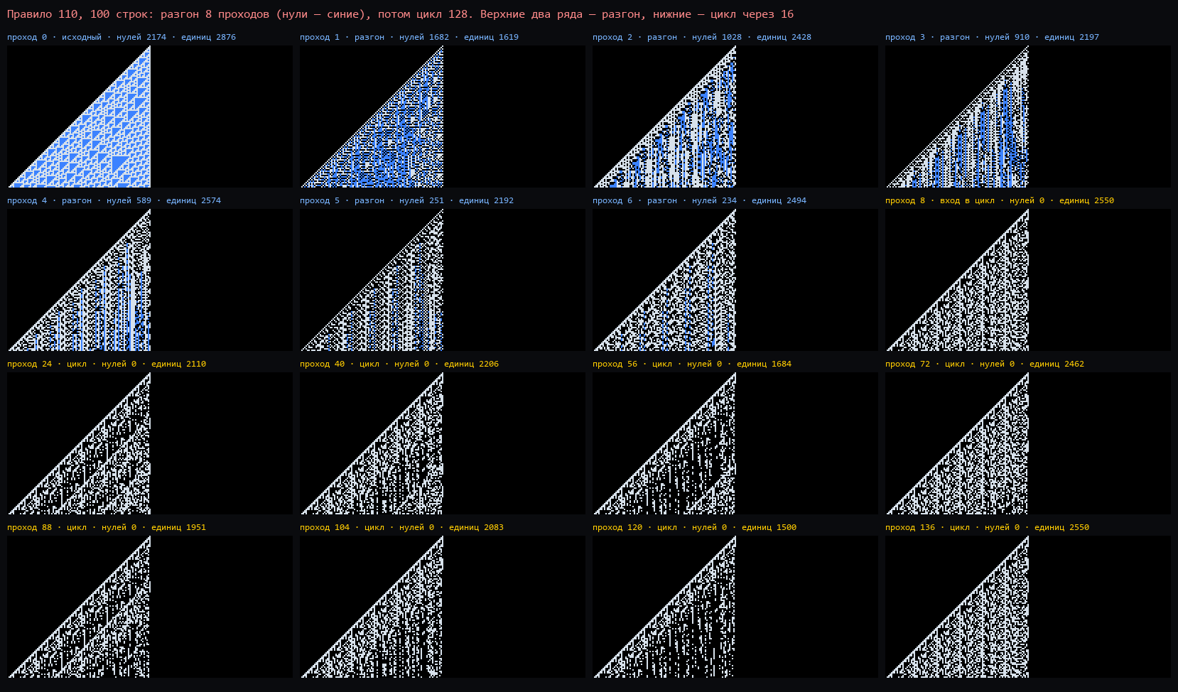Click the caption "проход 0 · исходный · нулей 2174"
This screenshot has width=1178, height=692.
point(121,37)
